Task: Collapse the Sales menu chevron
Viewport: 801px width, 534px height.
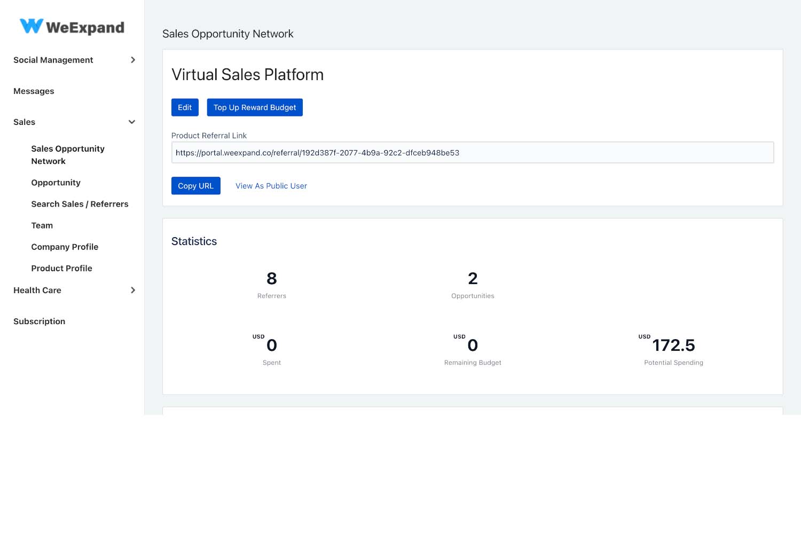Action: coord(132,122)
